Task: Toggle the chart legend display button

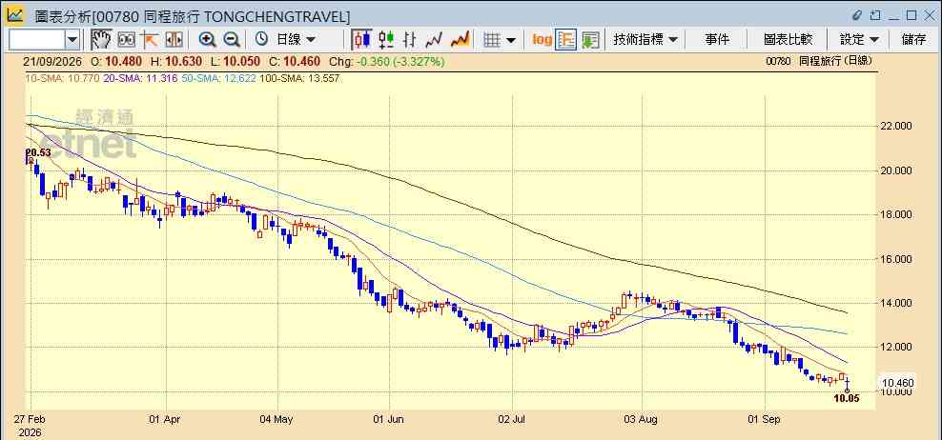Action: (x=566, y=40)
